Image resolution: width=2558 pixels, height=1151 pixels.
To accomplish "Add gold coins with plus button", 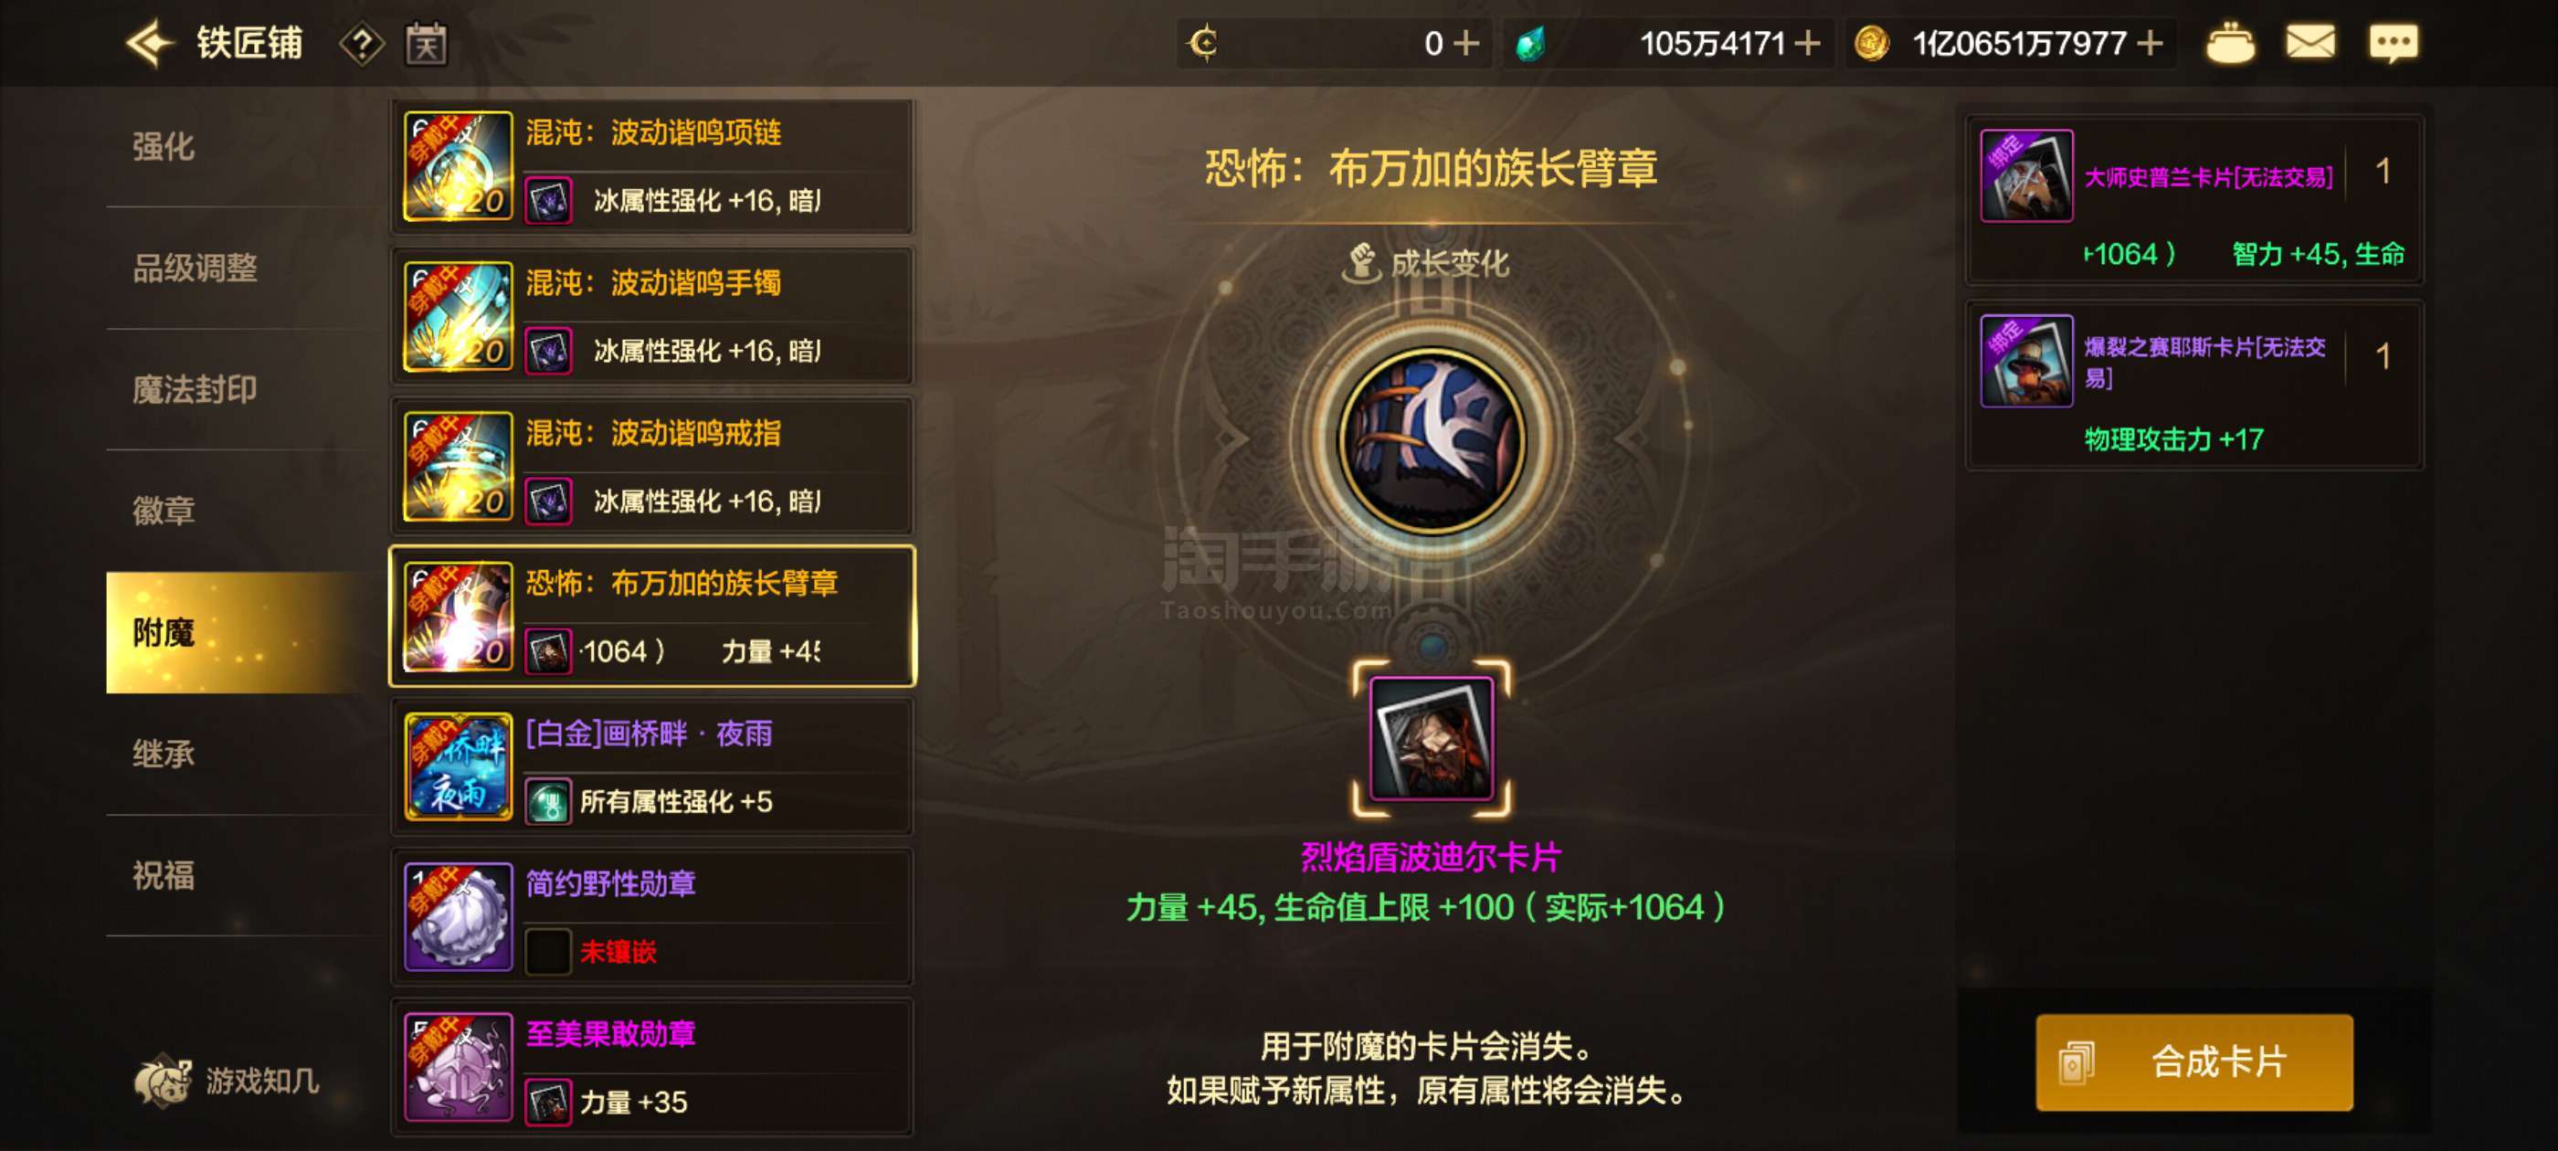I will [2150, 44].
